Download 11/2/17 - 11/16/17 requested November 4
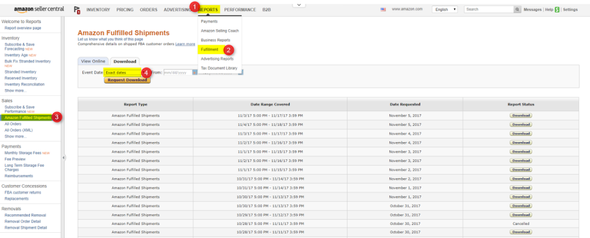This screenshot has width=590, height=238. click(x=521, y=143)
